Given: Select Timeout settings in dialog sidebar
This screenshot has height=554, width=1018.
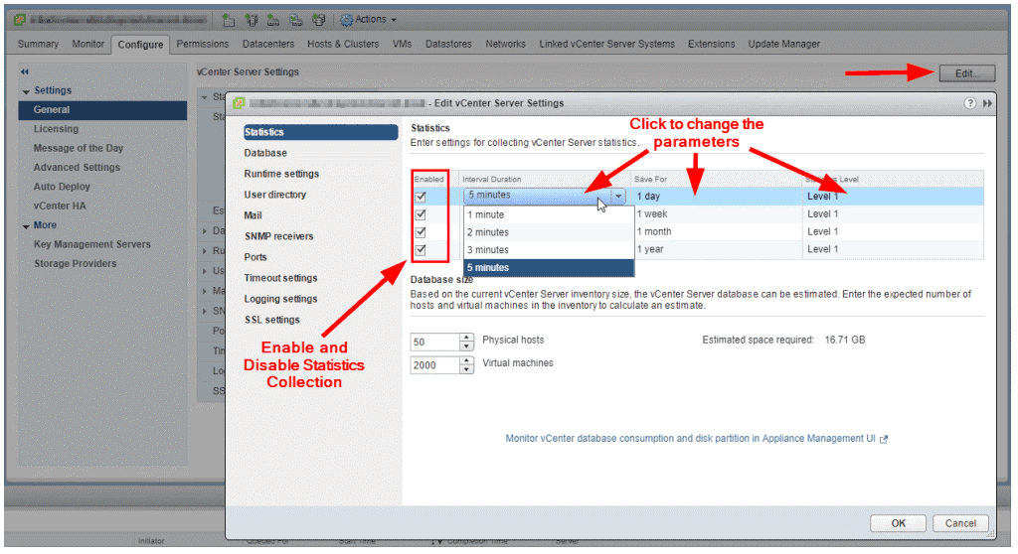Looking at the screenshot, I should point(281,278).
